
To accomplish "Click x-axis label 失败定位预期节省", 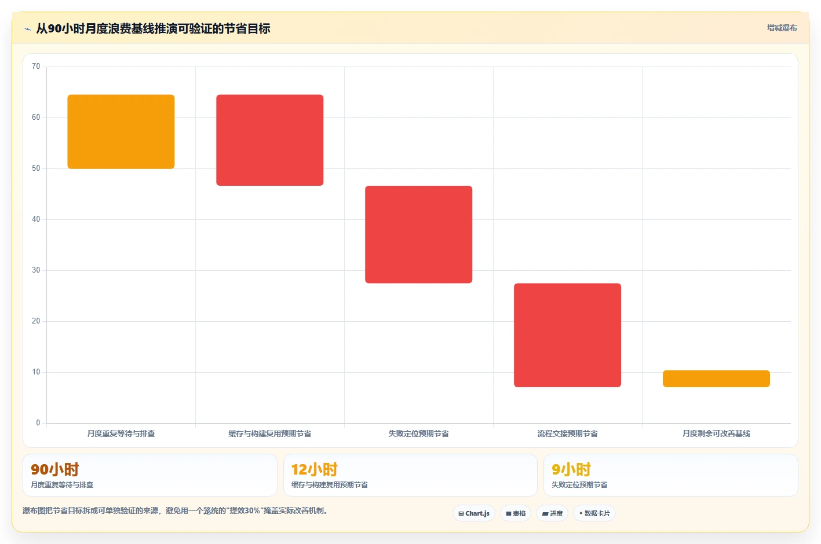I will [419, 433].
